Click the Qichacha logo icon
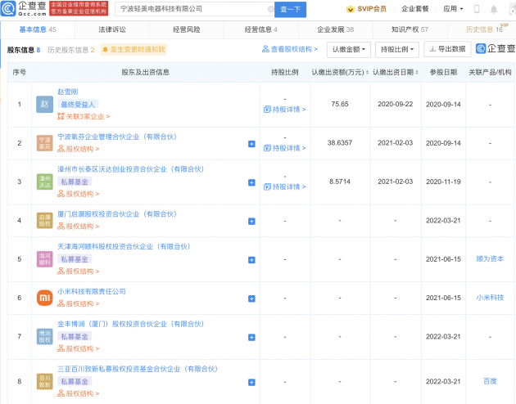Screen dimensions: 516x404 pyautogui.click(x=8, y=8)
